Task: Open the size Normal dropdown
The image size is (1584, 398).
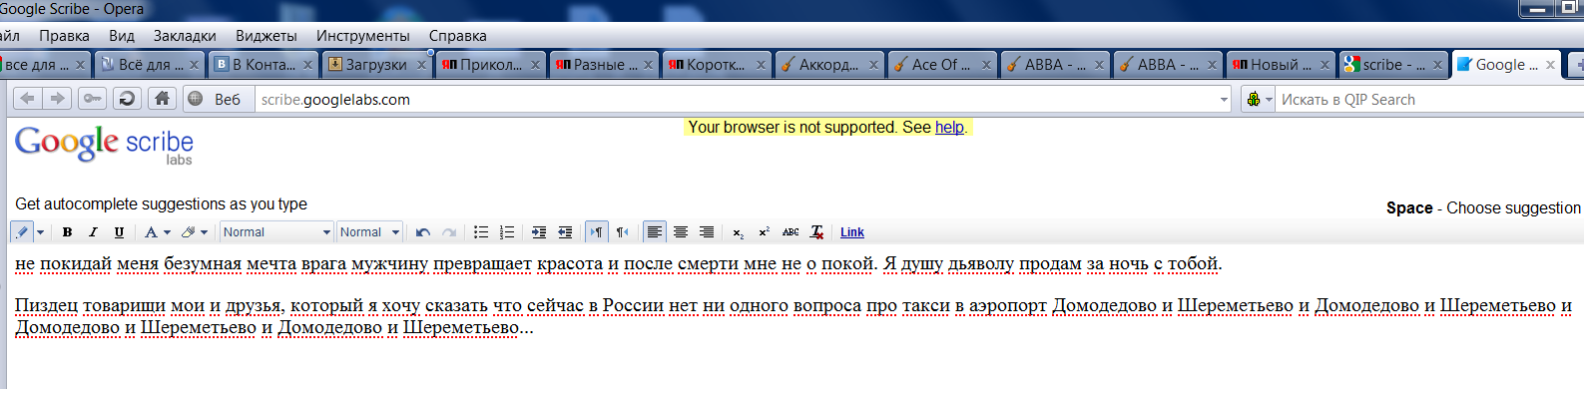Action: (369, 231)
